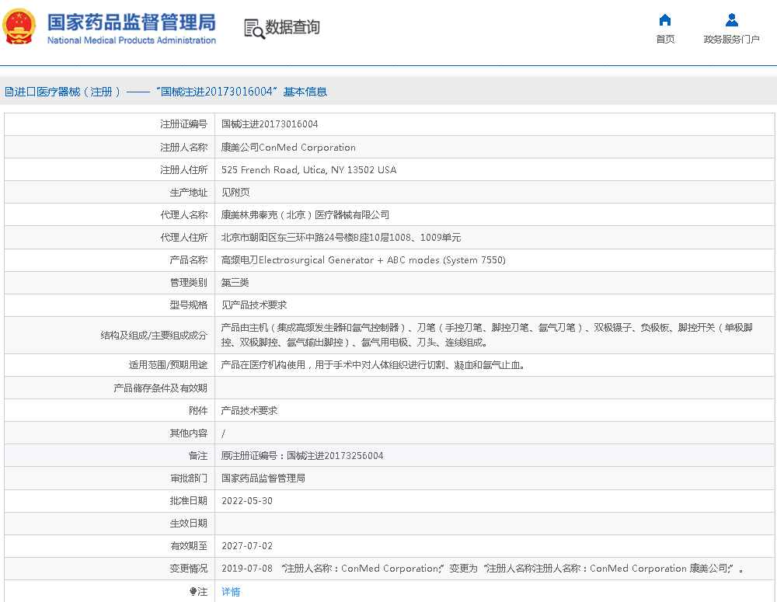Click the 数据查询 magnifier document icon
The height and width of the screenshot is (602, 777).
click(253, 29)
